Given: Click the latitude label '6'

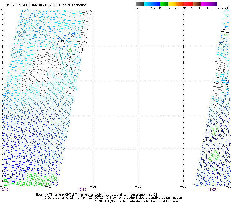Looking at the screenshot, I should tap(2, 80).
